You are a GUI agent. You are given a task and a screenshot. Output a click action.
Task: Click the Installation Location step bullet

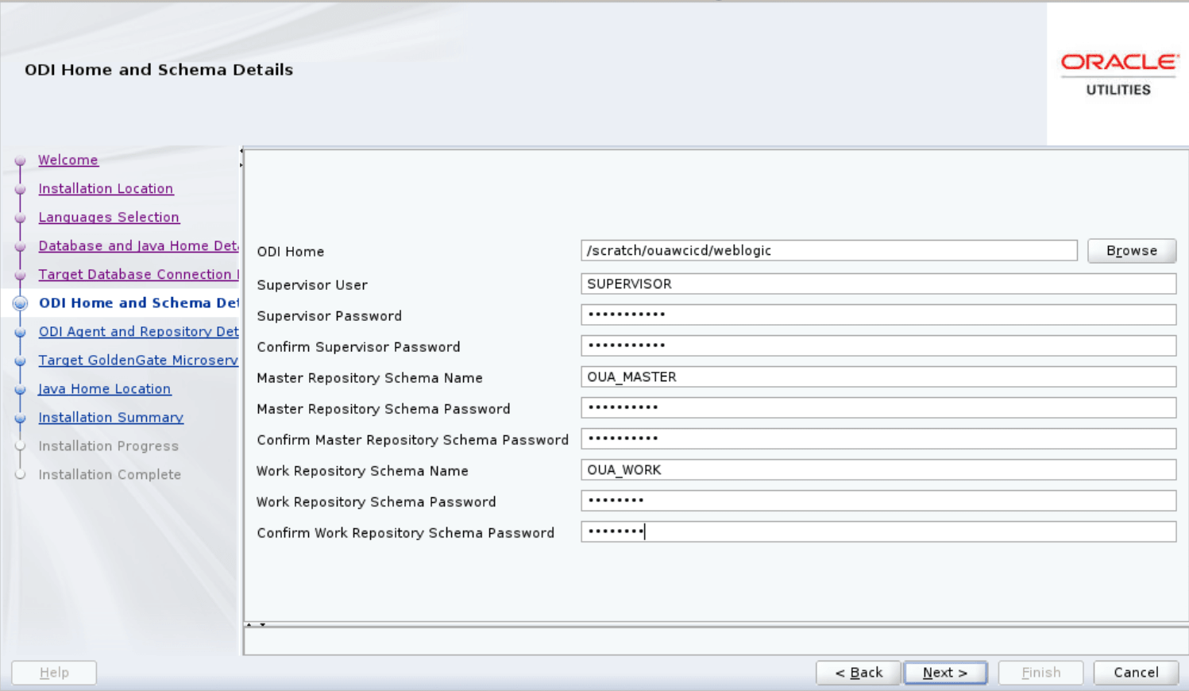[21, 189]
